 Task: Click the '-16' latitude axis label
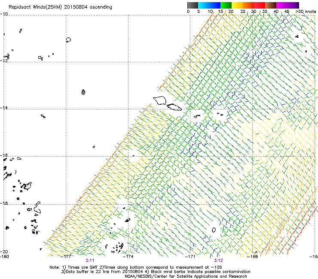[x=4, y=155]
